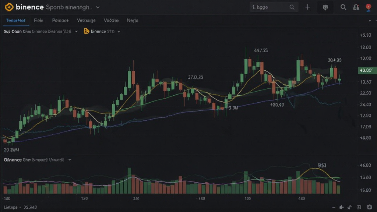377x212 pixels.
Task: Open the chart symbol dropdown arrow
Action: pyautogui.click(x=76, y=32)
